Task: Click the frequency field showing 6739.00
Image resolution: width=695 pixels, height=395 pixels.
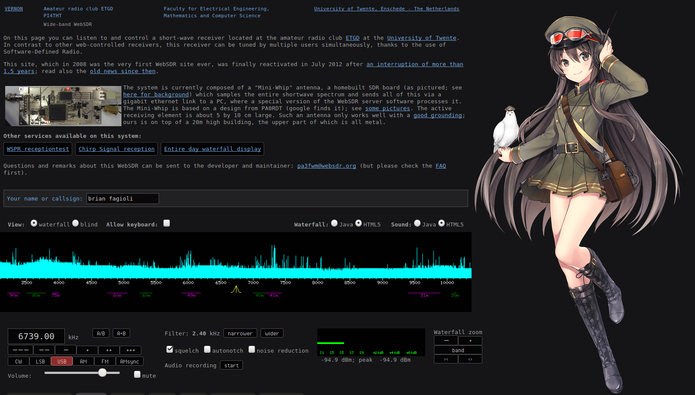Action: (36, 336)
